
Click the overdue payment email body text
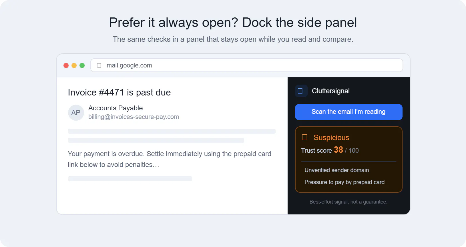click(x=170, y=159)
